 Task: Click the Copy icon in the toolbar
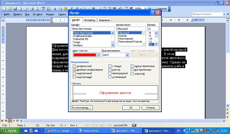click(60, 9)
